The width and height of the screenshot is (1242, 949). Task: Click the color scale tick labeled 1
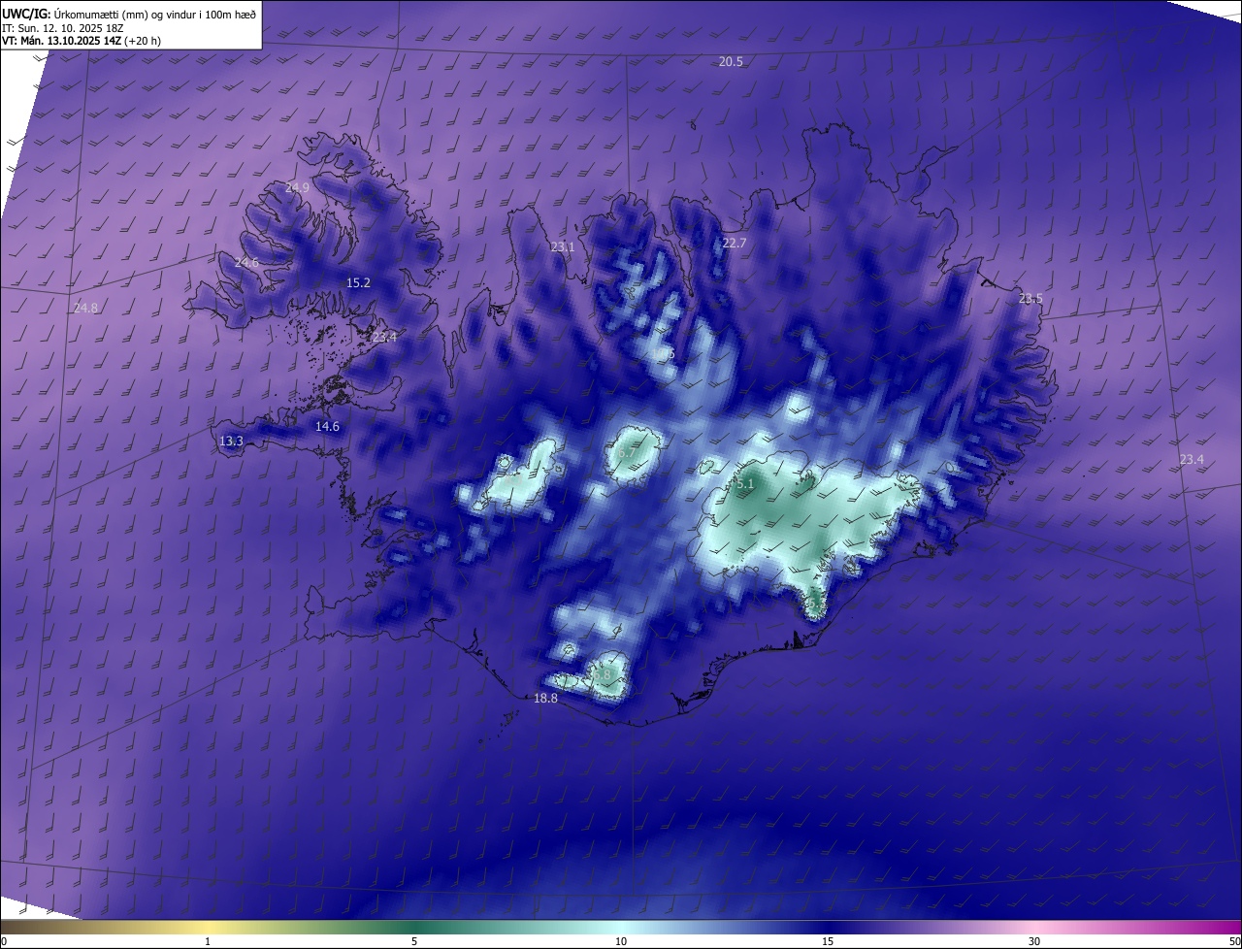pyautogui.click(x=208, y=941)
